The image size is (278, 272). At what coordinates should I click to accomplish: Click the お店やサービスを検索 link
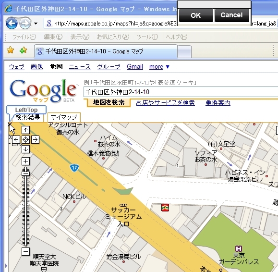tap(166, 103)
